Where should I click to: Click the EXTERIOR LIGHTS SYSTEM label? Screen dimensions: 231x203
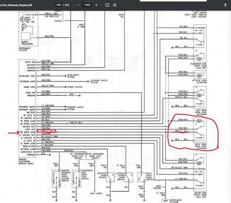(x=99, y=82)
